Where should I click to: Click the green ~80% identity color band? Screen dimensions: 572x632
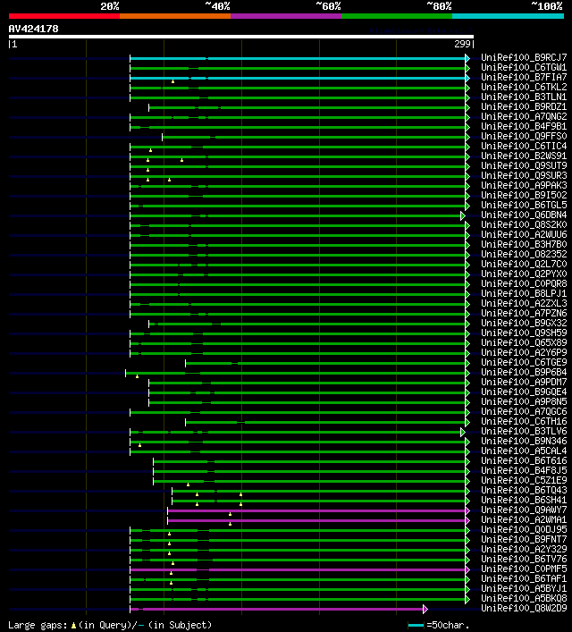pos(397,16)
